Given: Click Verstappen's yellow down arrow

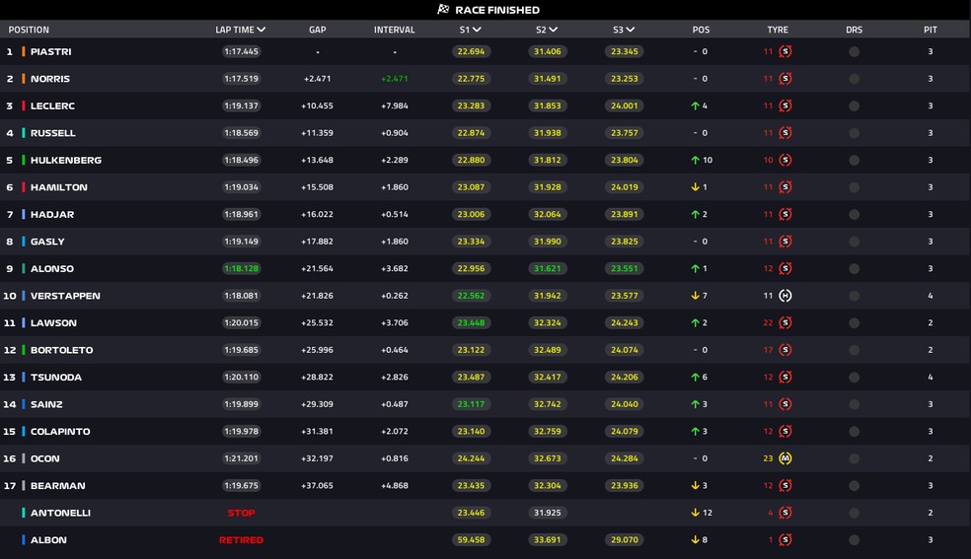Looking at the screenshot, I should tap(695, 296).
